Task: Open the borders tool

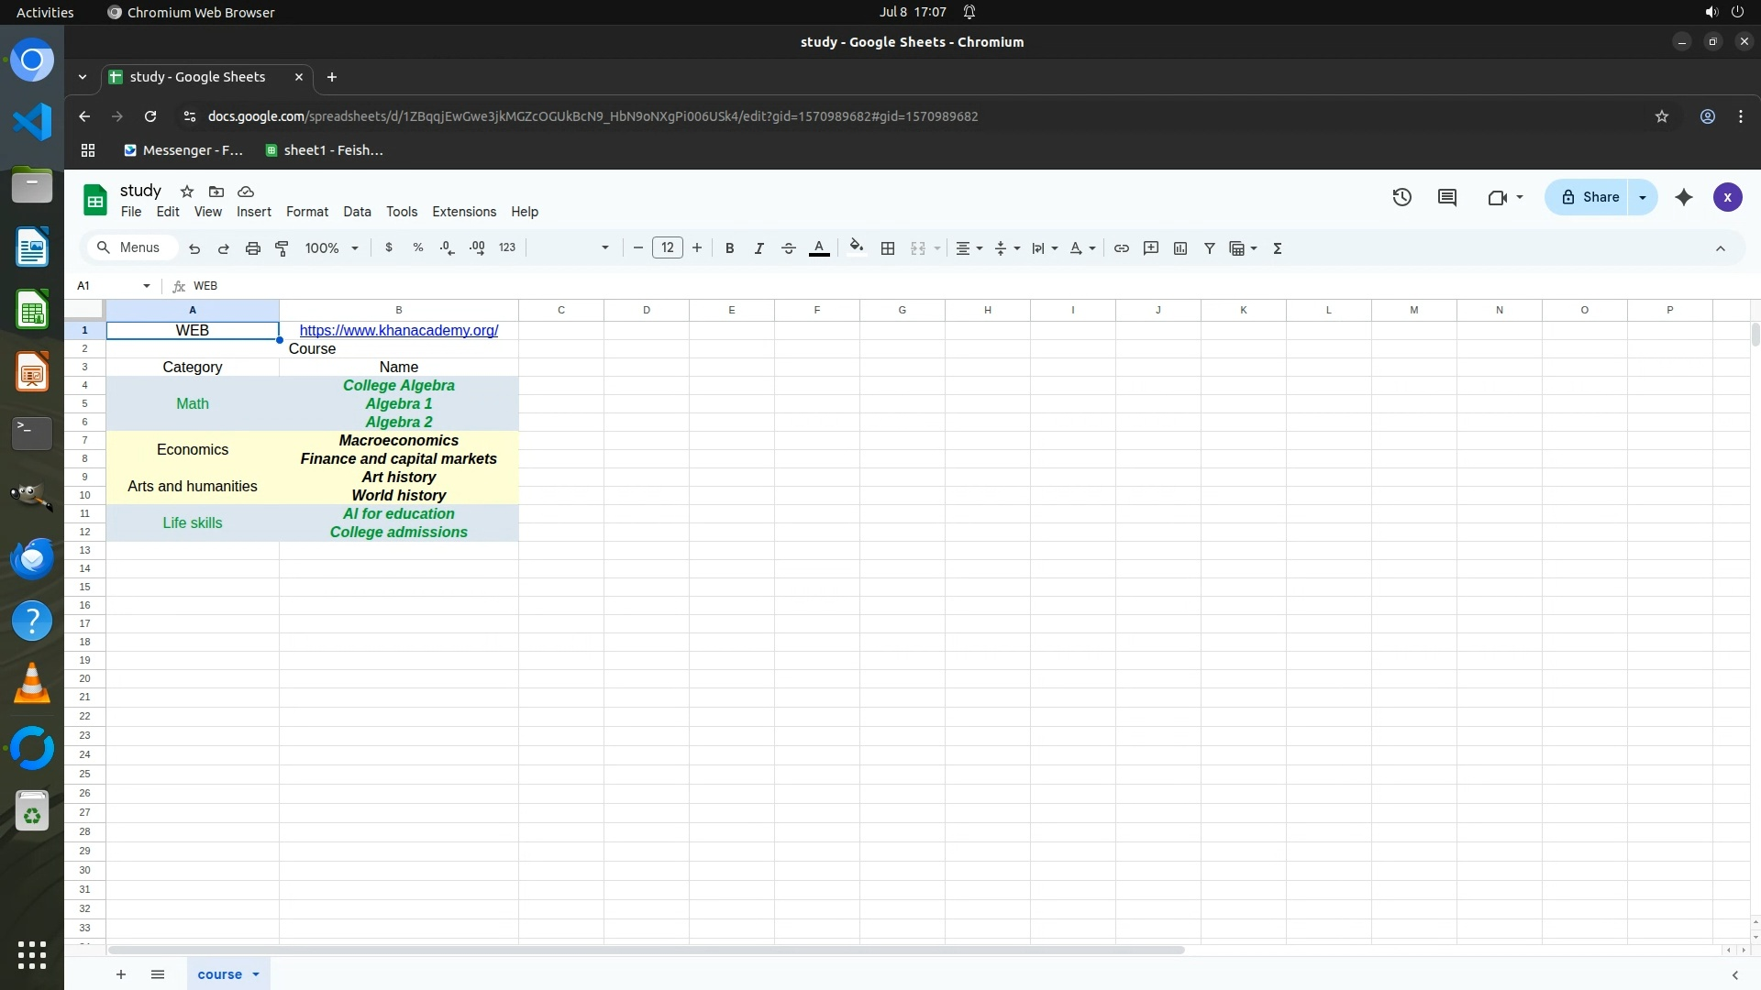Action: click(888, 248)
